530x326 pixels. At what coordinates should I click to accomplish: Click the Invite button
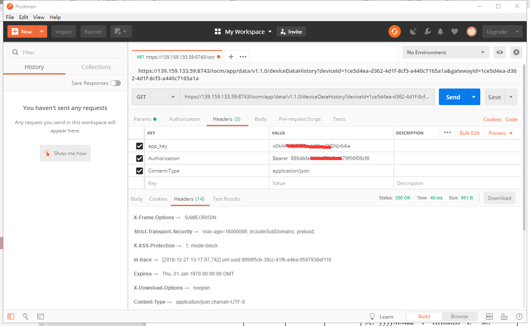click(x=291, y=31)
